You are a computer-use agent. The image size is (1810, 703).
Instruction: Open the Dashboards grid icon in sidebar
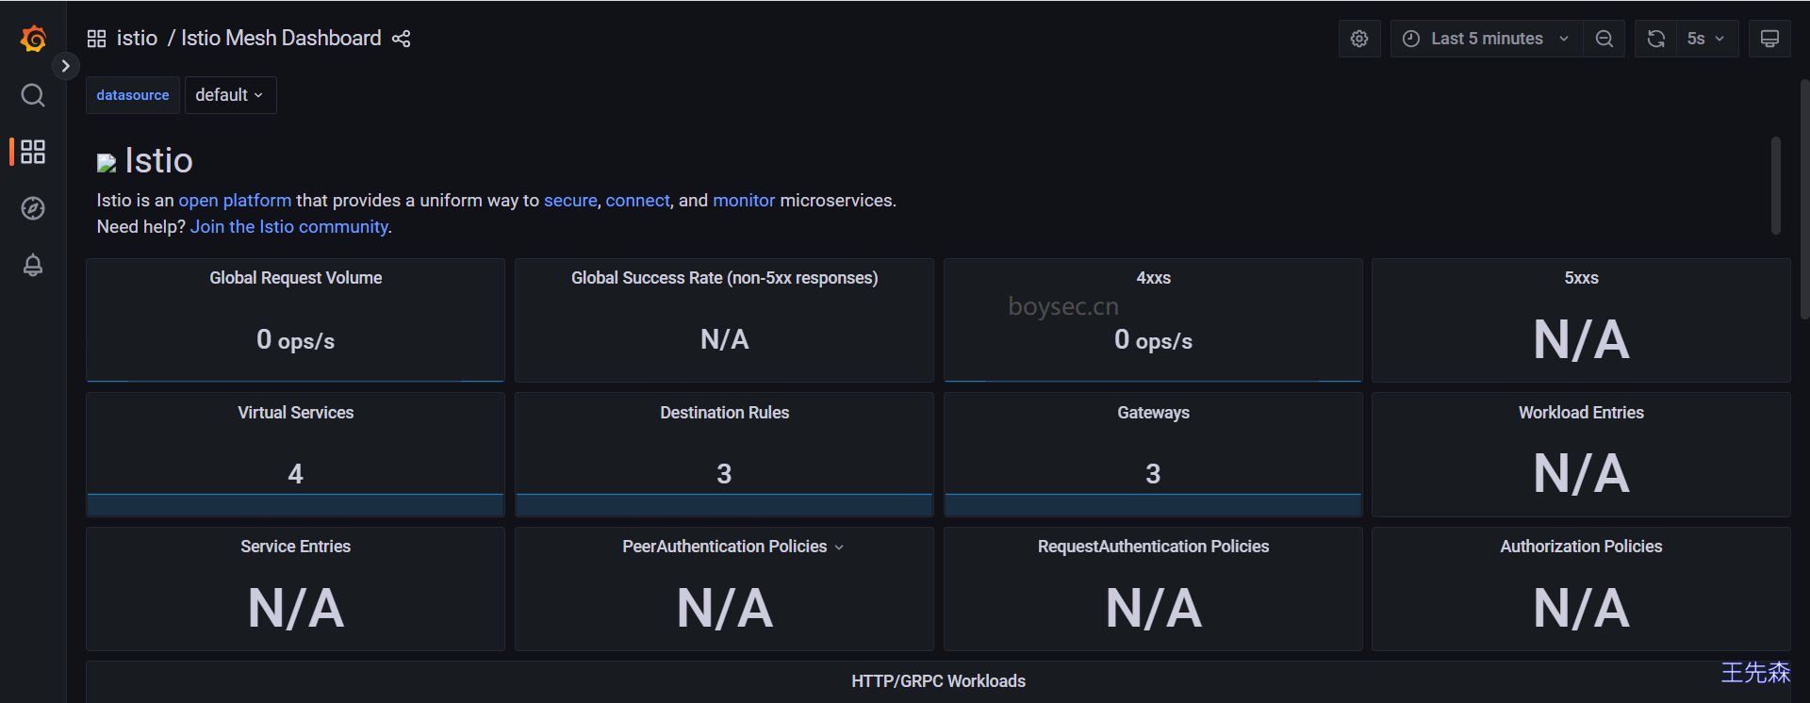coord(33,152)
